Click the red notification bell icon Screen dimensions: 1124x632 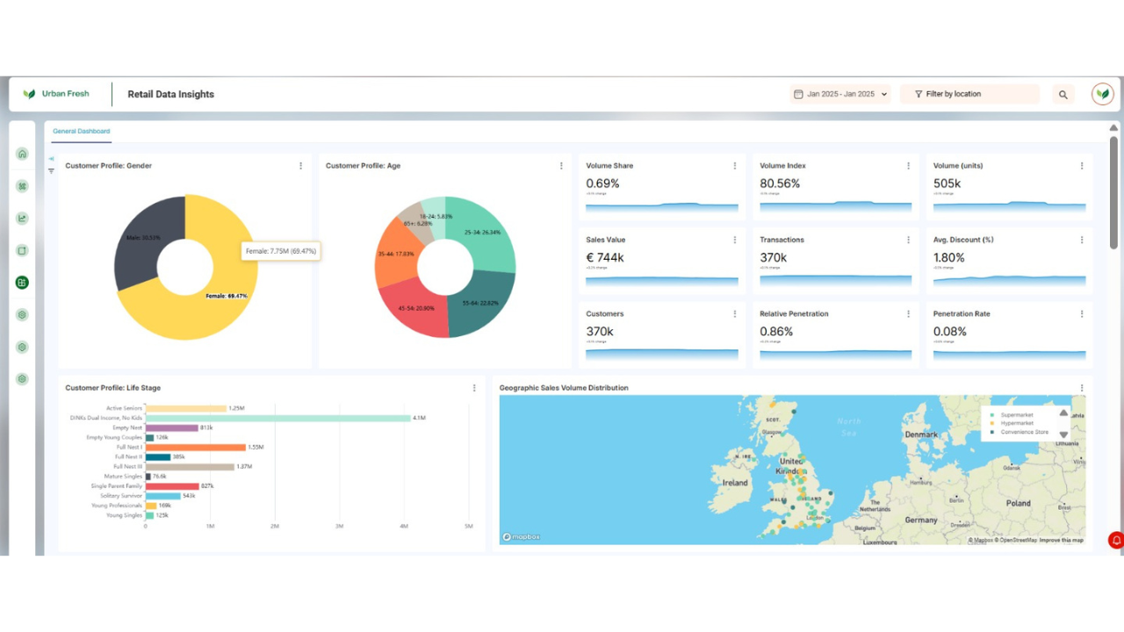[1116, 540]
